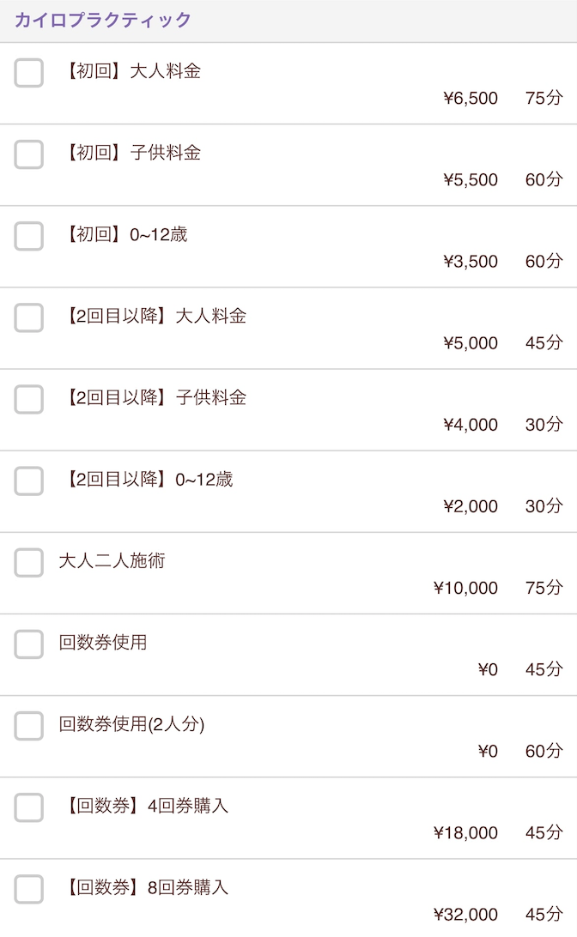The height and width of the screenshot is (937, 577).
Task: Check the 【初回】大人料金 checkbox
Action: (x=28, y=73)
